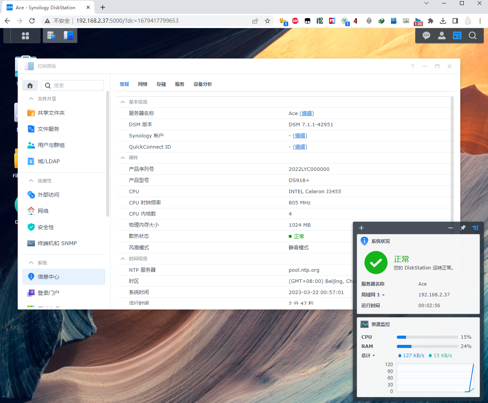Toggle DSM widgets panel icon
Image resolution: width=488 pixels, height=403 pixels.
click(x=457, y=36)
